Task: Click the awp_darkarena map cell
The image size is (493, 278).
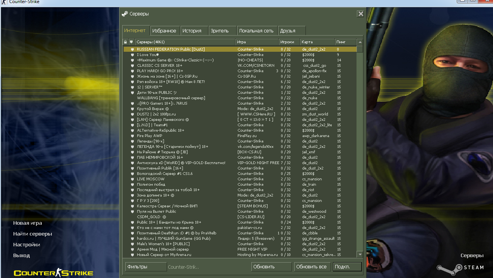Action: pos(315,136)
